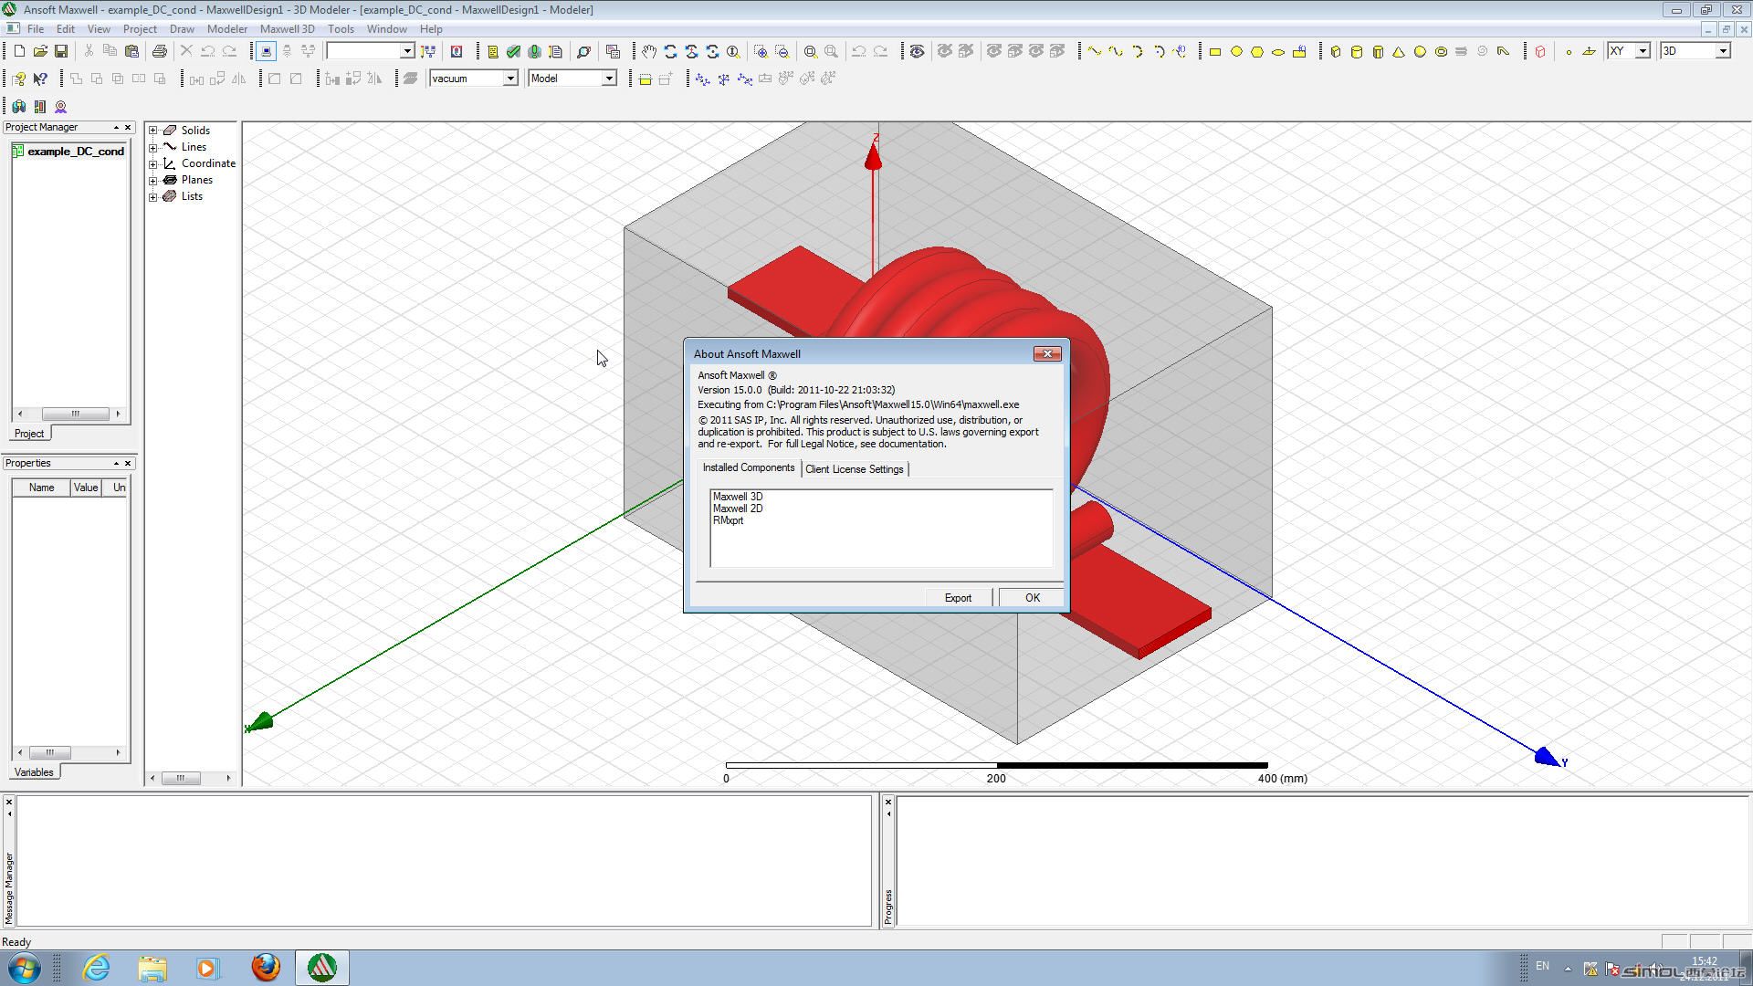Click the New project icon
This screenshot has height=986, width=1753.
(19, 51)
